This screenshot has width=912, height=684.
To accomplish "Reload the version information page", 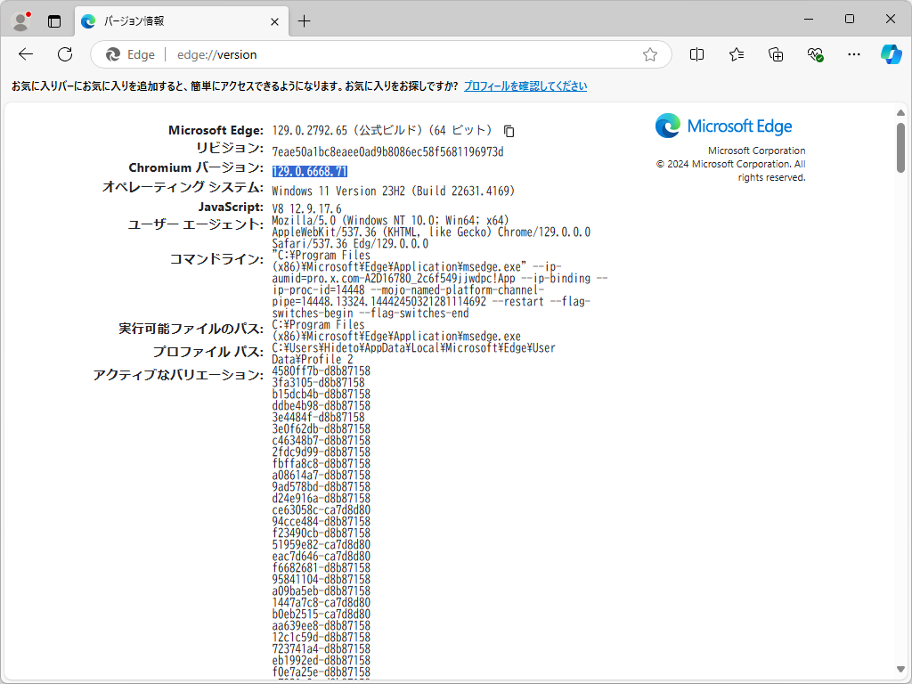I will pyautogui.click(x=64, y=54).
